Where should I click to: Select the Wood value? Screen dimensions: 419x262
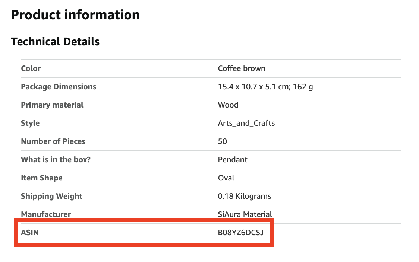pos(228,105)
